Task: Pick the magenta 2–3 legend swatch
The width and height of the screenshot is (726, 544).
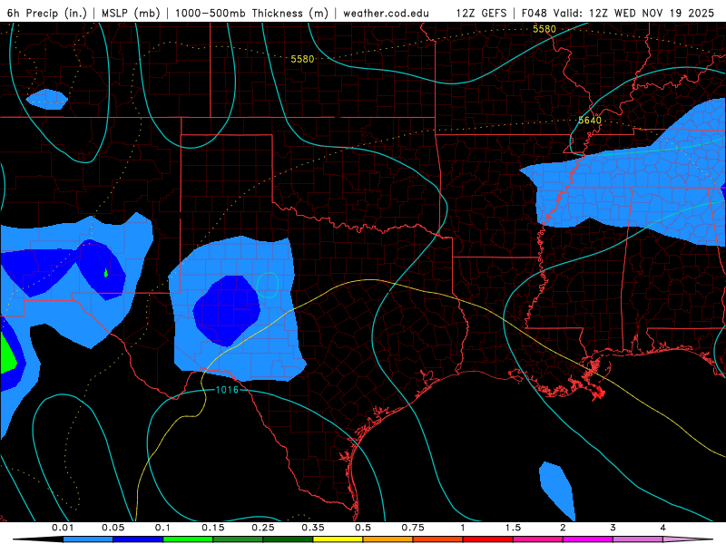Action: [x=588, y=539]
